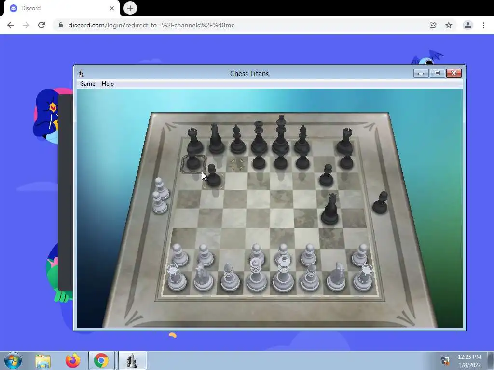494x370 pixels.
Task: Open the network icon in system tray
Action: tap(445, 360)
